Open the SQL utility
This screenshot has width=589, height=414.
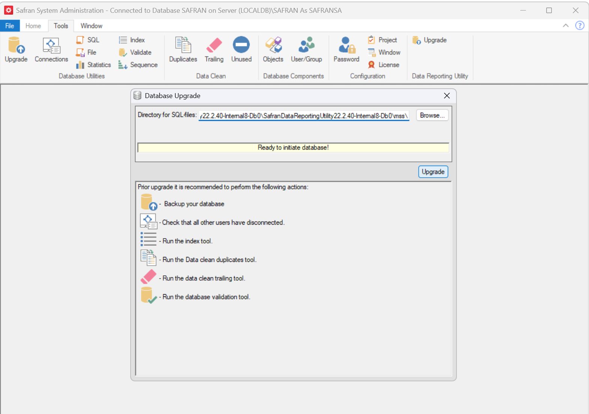click(x=88, y=40)
